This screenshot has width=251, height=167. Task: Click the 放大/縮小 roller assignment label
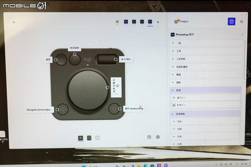tap(126, 59)
